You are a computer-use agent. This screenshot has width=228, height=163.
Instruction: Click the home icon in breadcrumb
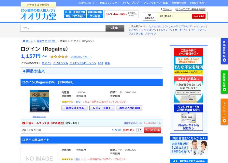point(24,41)
